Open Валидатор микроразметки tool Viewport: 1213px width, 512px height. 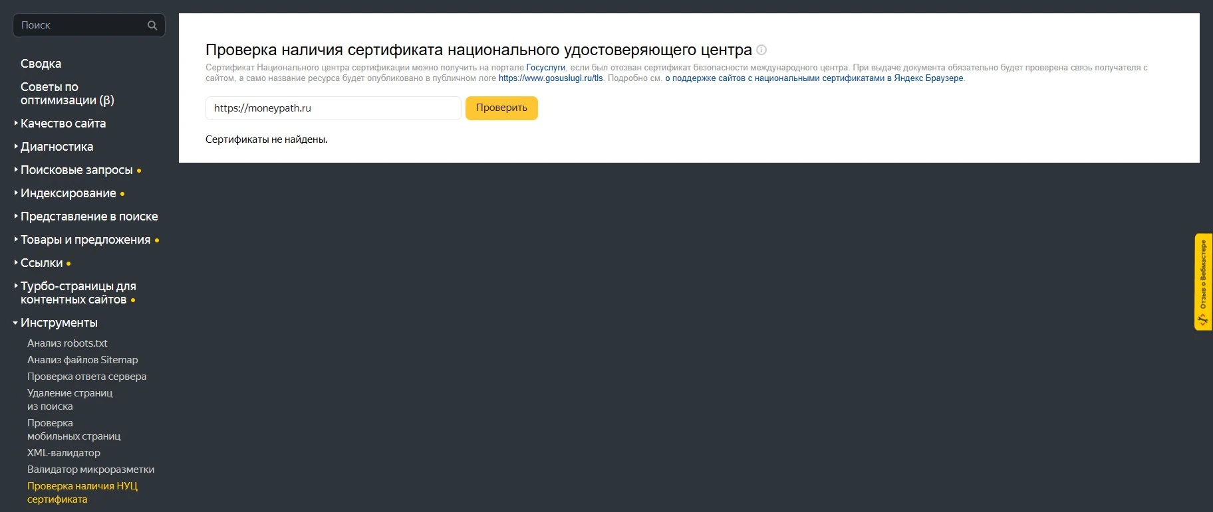tap(90, 469)
